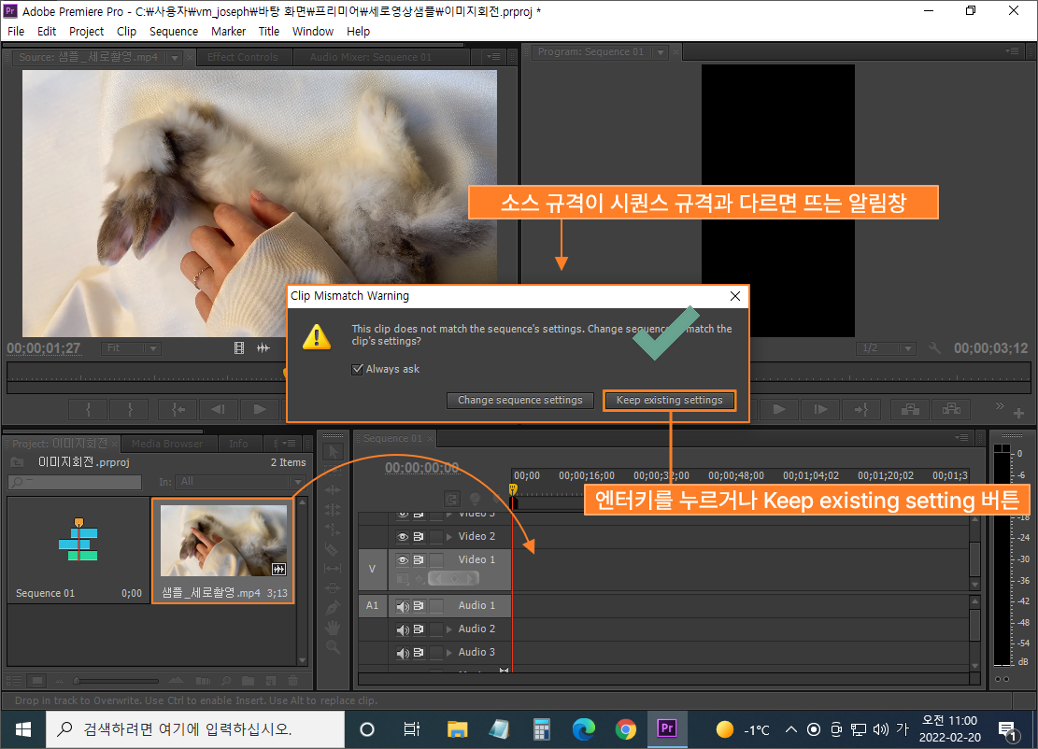The width and height of the screenshot is (1038, 749).
Task: Click the Program monitor play button
Action: 779,410
